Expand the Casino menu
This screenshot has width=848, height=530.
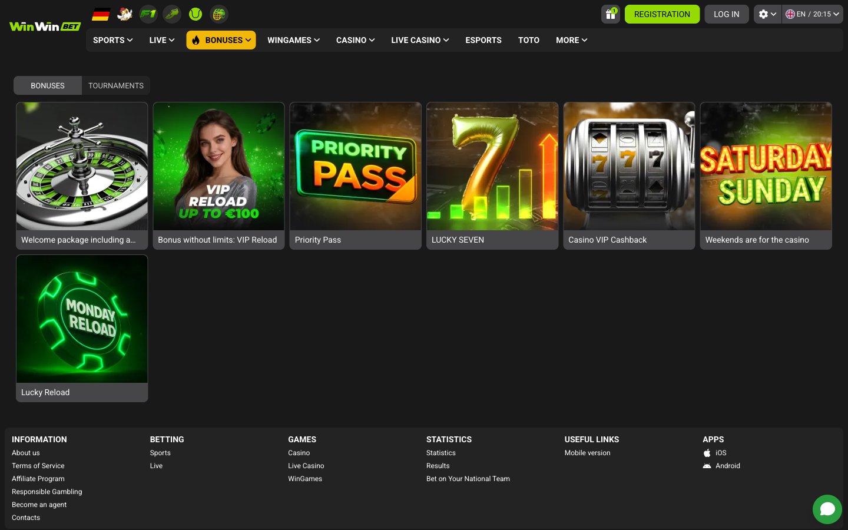(356, 40)
